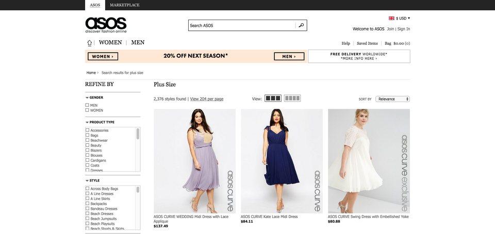Check Beach Jumpsuits style
Screen dimensions: 495x234
(88, 218)
